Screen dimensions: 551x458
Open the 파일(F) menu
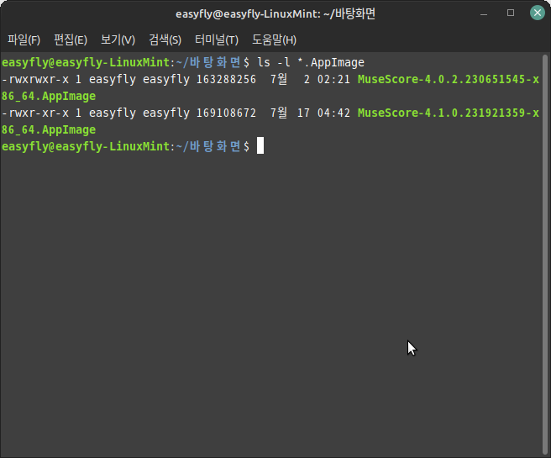coord(24,39)
